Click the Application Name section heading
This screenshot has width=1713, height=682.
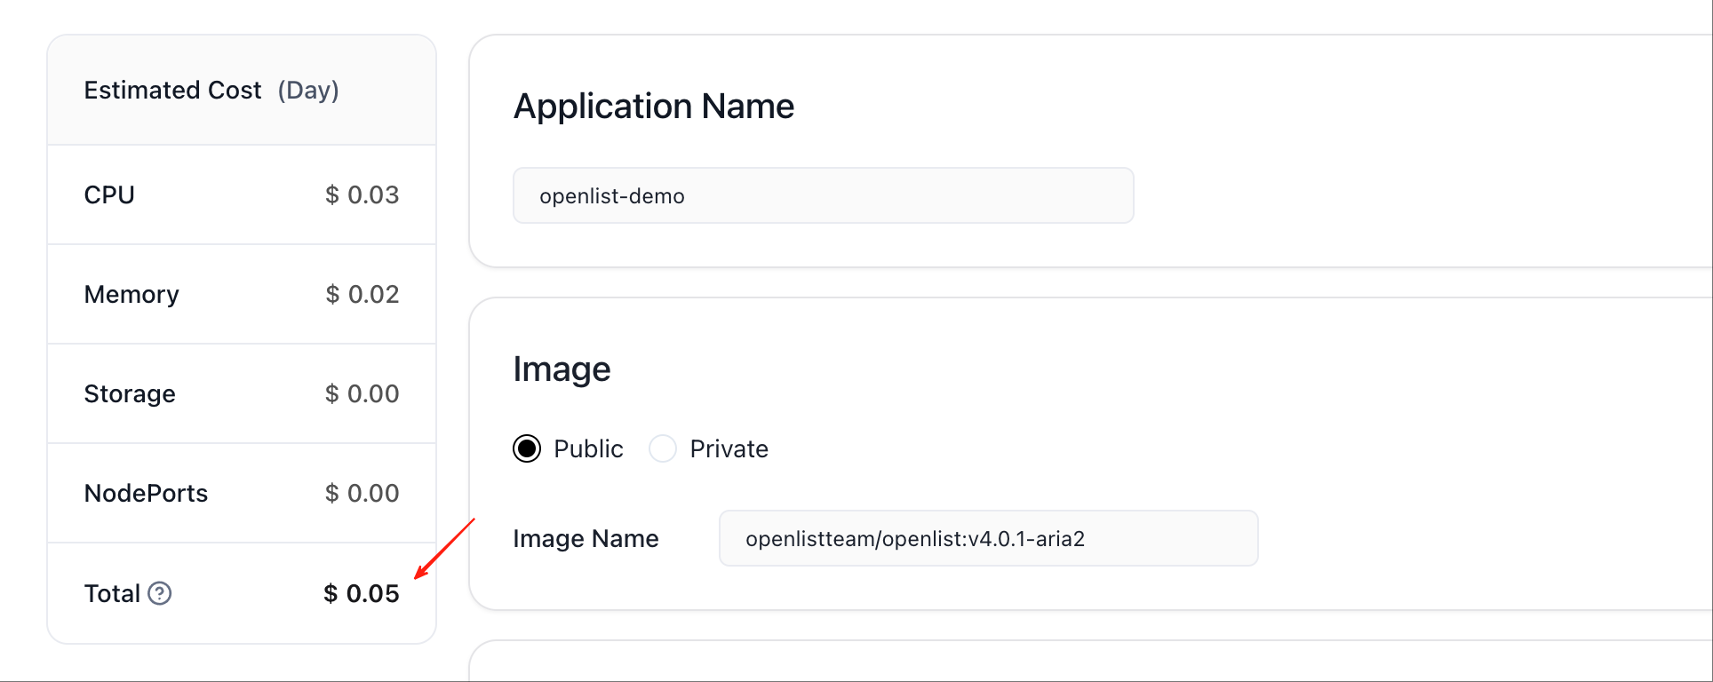pos(654,106)
